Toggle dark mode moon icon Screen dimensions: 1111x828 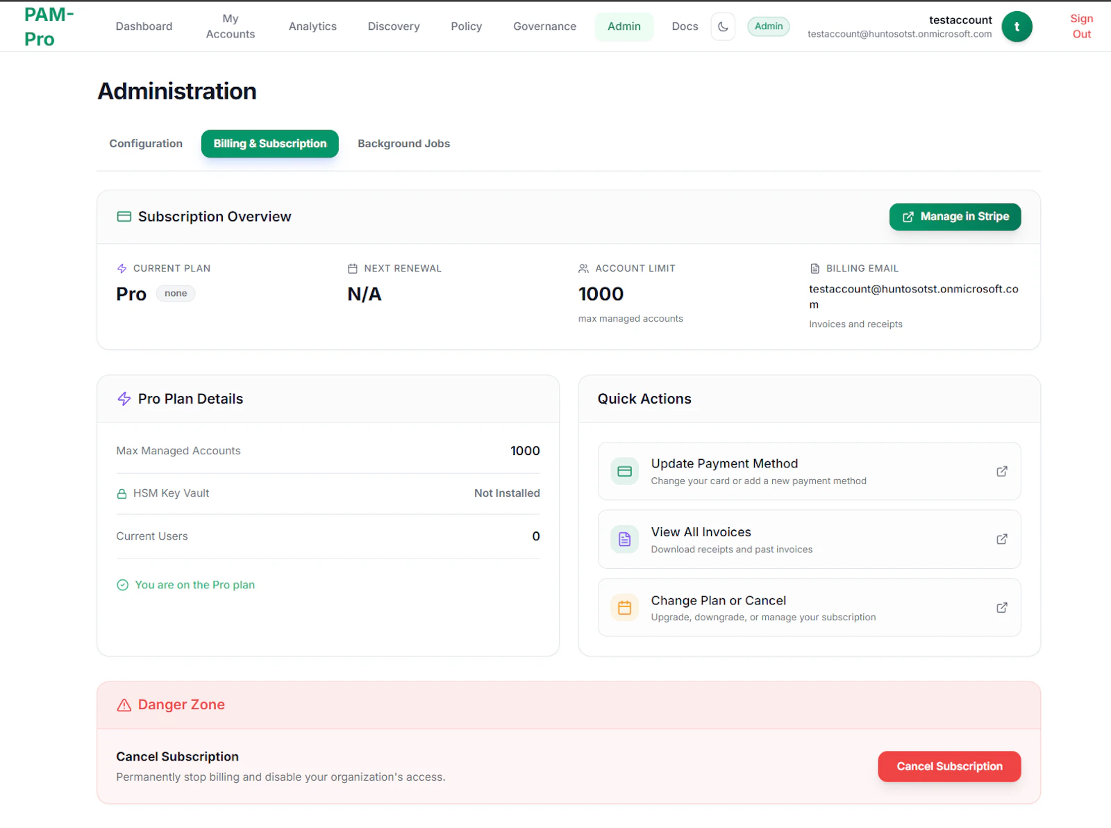coord(723,26)
